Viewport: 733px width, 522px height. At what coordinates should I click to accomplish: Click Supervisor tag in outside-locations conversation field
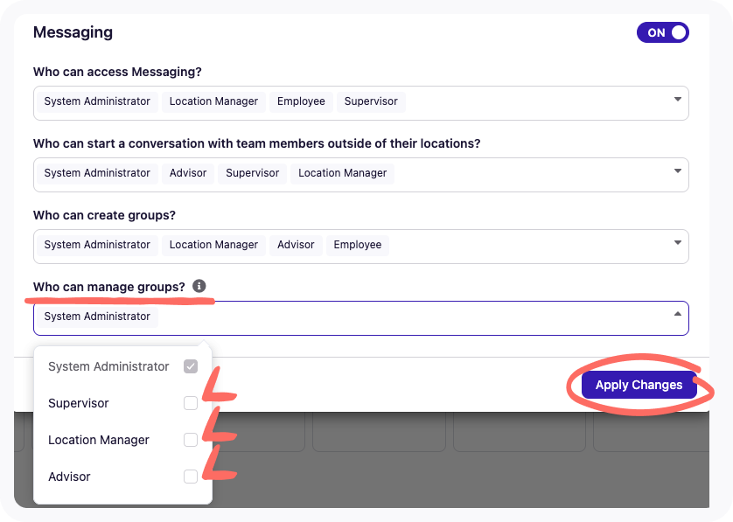[x=253, y=173]
